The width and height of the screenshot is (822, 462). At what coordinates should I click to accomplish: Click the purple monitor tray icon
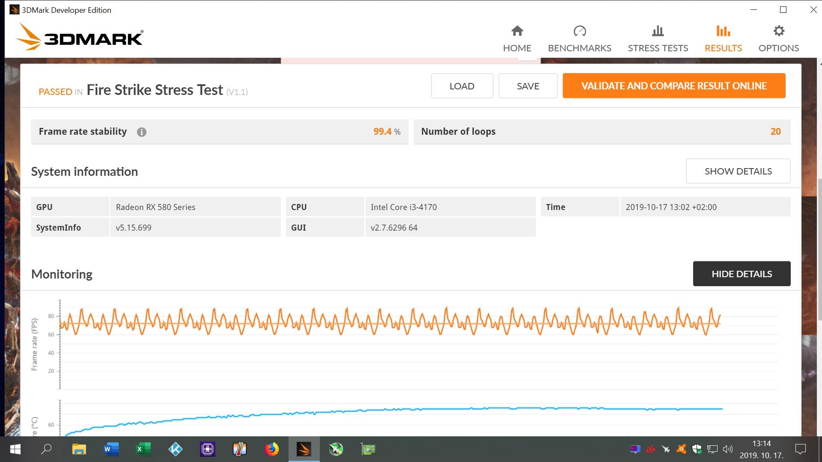click(635, 449)
